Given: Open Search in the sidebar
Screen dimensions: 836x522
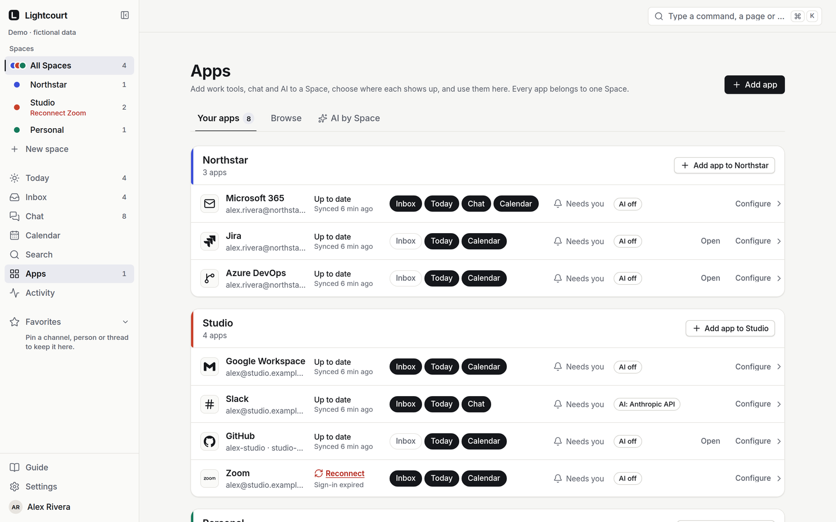Looking at the screenshot, I should (x=69, y=255).
